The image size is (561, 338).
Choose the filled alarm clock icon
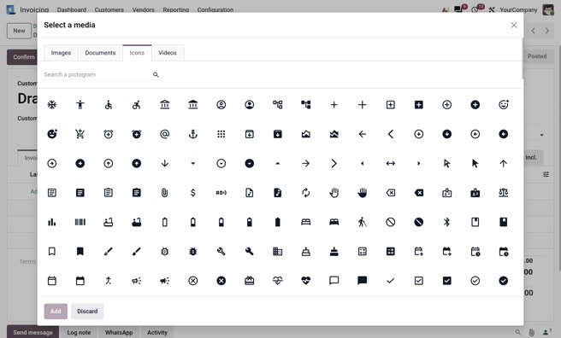(x=136, y=134)
